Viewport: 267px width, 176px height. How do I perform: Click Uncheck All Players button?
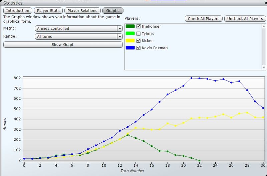245,19
